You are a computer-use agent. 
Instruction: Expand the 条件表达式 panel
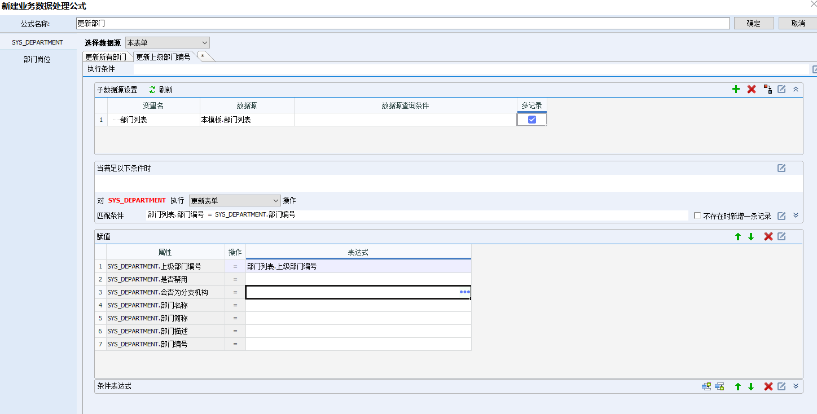pyautogui.click(x=796, y=386)
